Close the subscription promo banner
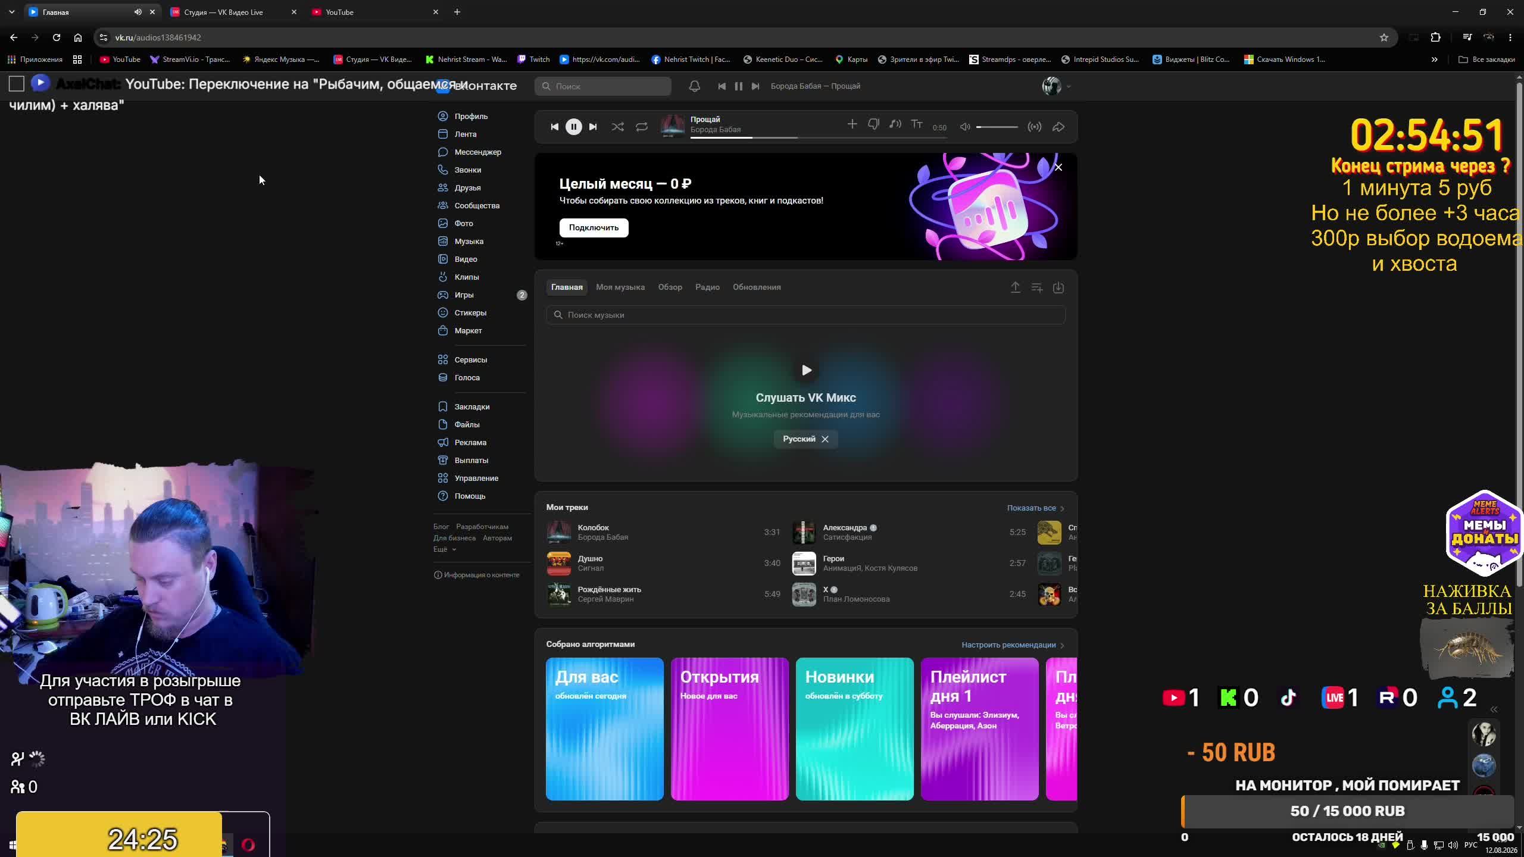 (1058, 167)
